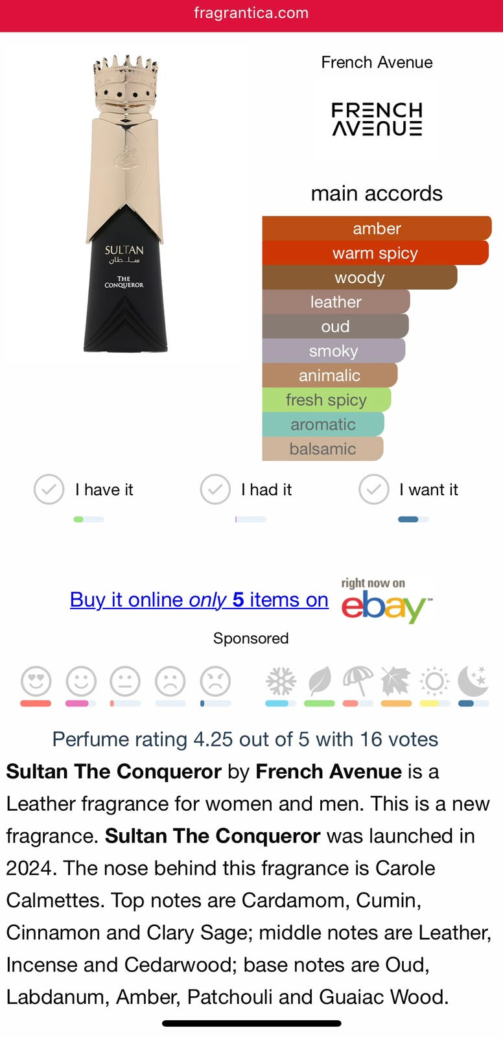
Task: Open the Sultan The Conqueror bottle image
Action: [x=125, y=204]
